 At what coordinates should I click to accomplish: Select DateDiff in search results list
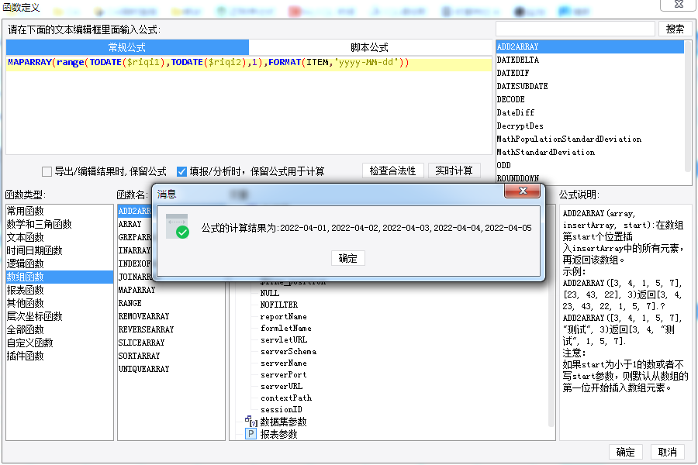[590, 112]
